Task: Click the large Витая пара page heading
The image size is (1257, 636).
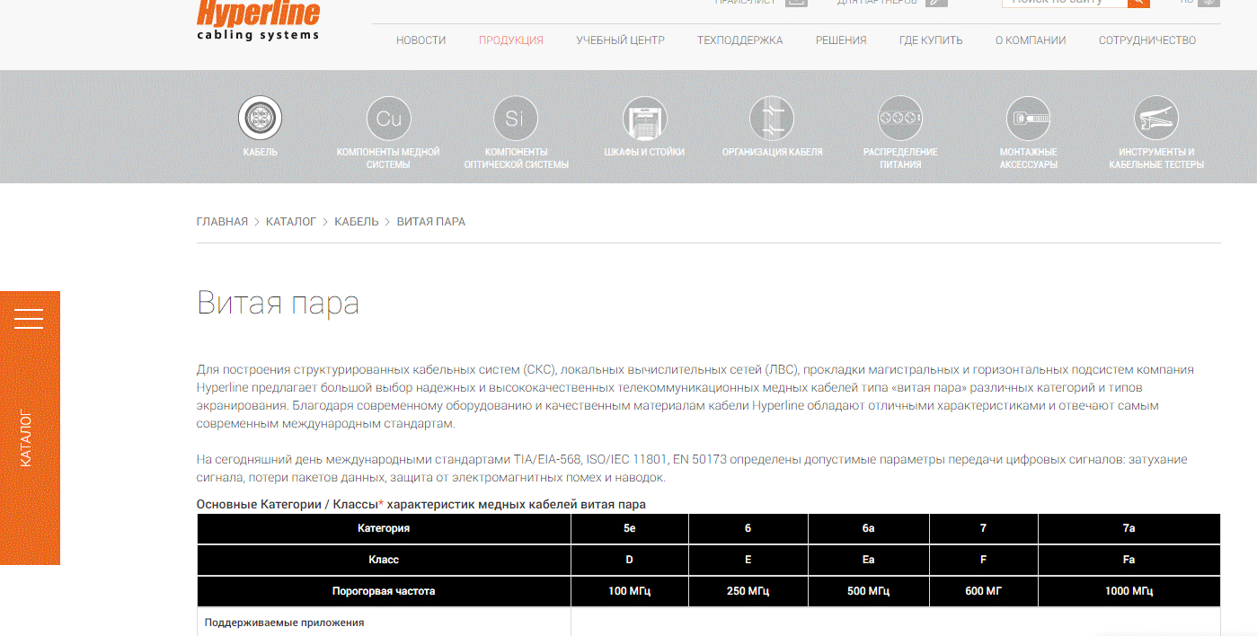Action: click(x=279, y=304)
